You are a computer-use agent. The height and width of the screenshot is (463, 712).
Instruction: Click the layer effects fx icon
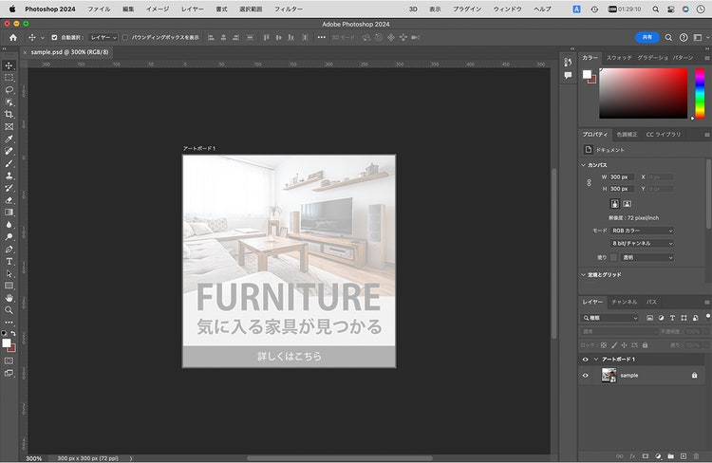pyautogui.click(x=632, y=456)
